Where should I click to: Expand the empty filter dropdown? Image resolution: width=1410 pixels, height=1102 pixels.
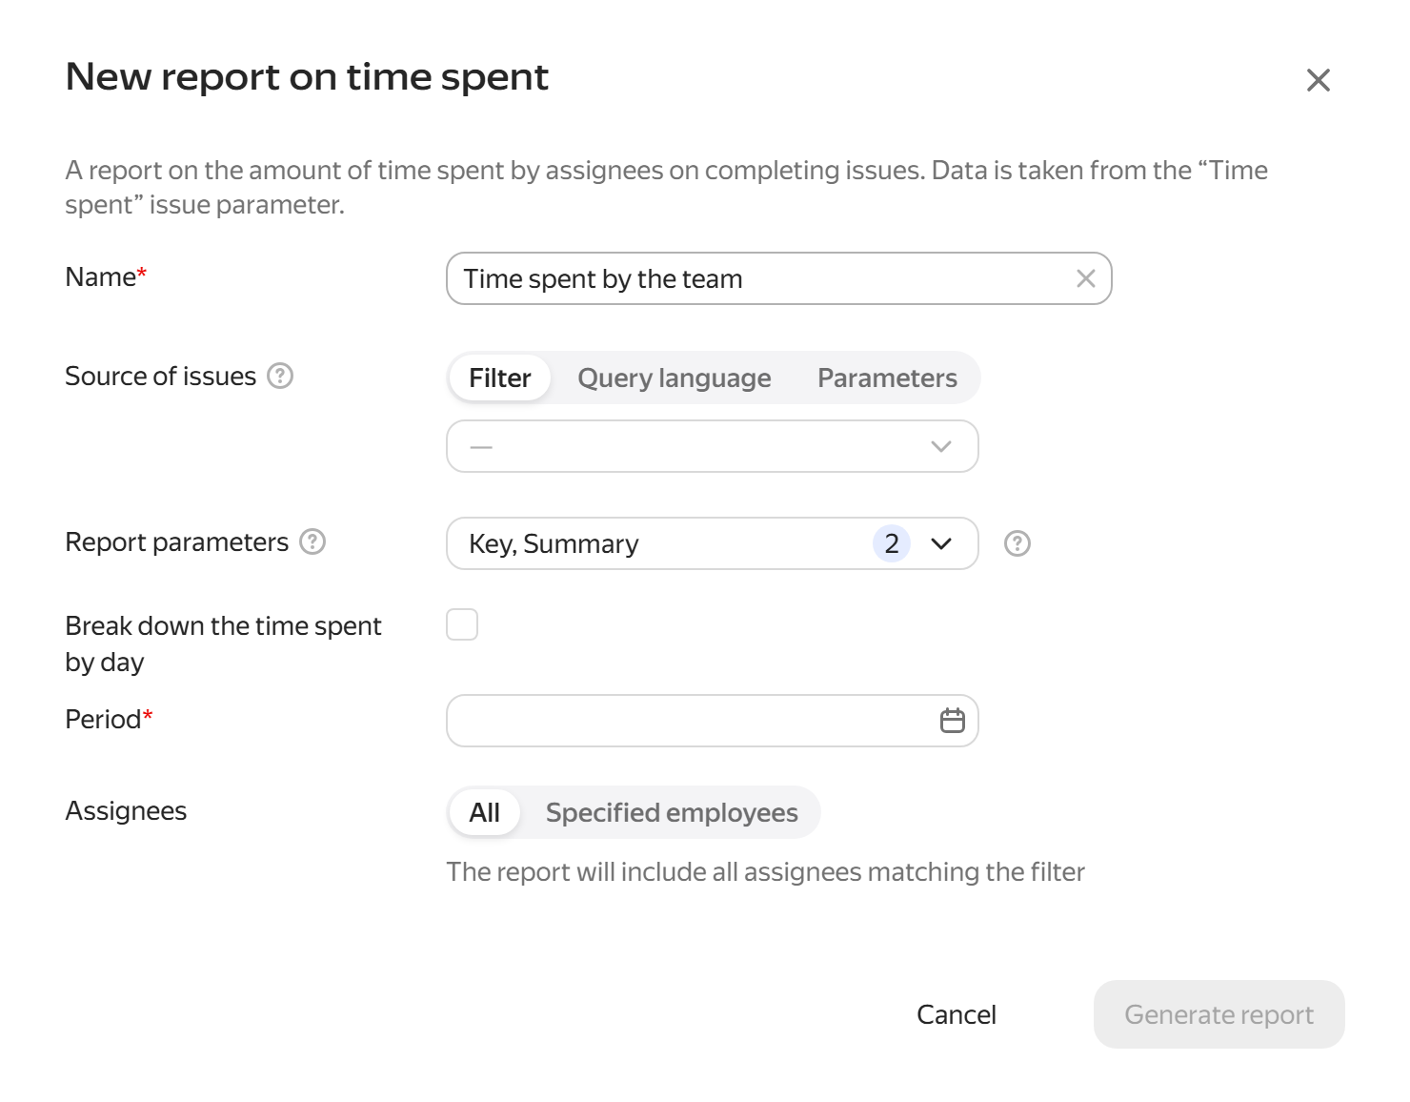tap(713, 446)
